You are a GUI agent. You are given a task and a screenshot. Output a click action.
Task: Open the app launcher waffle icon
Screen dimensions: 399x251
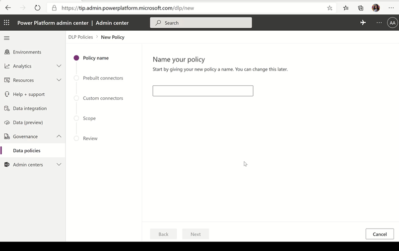6,23
